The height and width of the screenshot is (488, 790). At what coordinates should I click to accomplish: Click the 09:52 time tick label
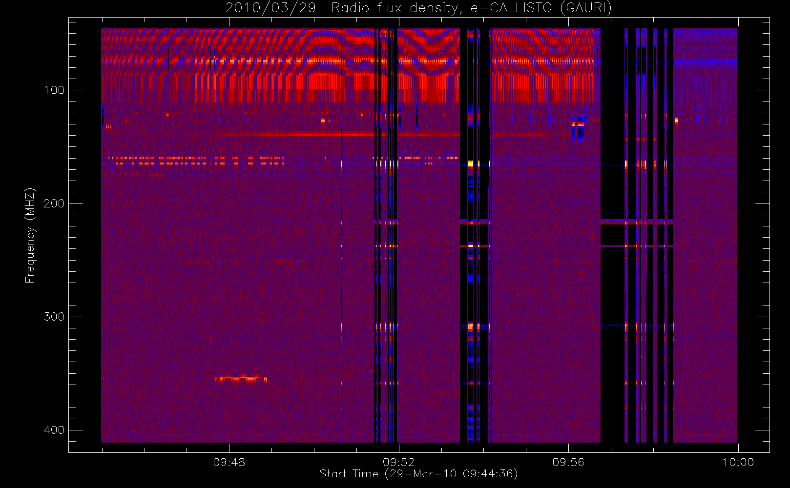tap(398, 462)
